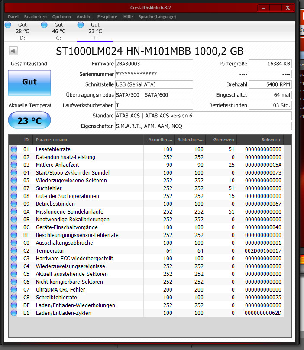Click status orb for row 09 Betriebsstunden

click(x=14, y=204)
